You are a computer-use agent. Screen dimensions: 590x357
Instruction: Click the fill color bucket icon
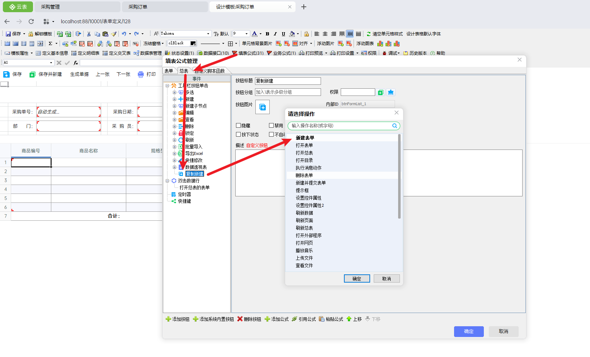(292, 34)
